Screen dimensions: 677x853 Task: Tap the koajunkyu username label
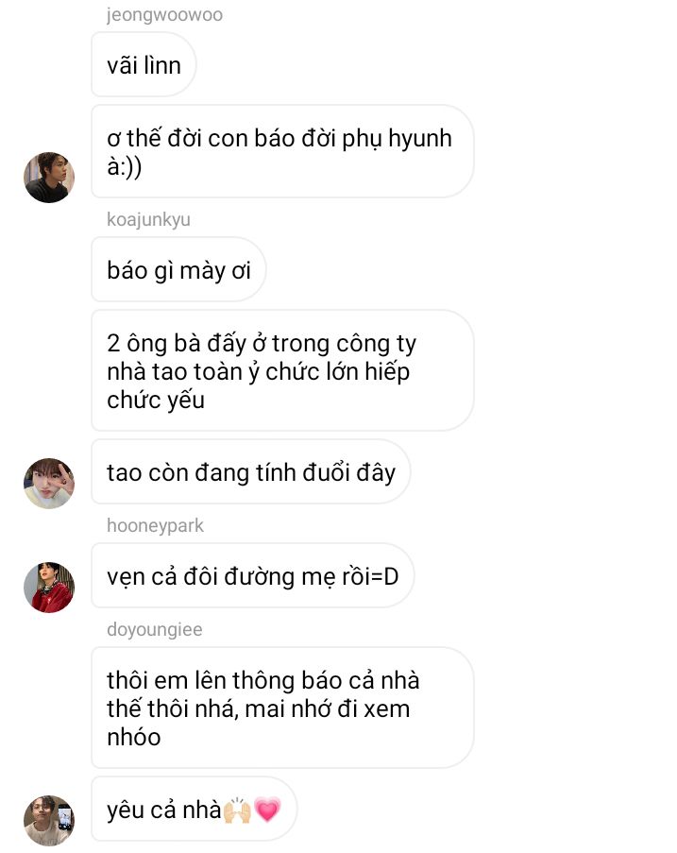coord(148,219)
